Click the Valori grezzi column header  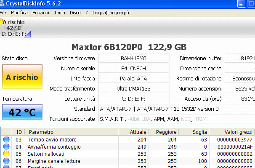coord(232,132)
